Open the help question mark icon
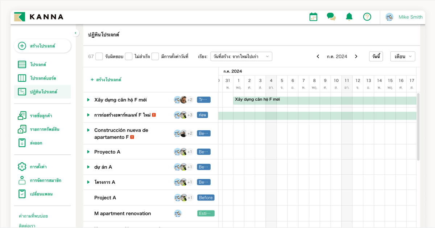Image resolution: width=435 pixels, height=228 pixels. [367, 17]
